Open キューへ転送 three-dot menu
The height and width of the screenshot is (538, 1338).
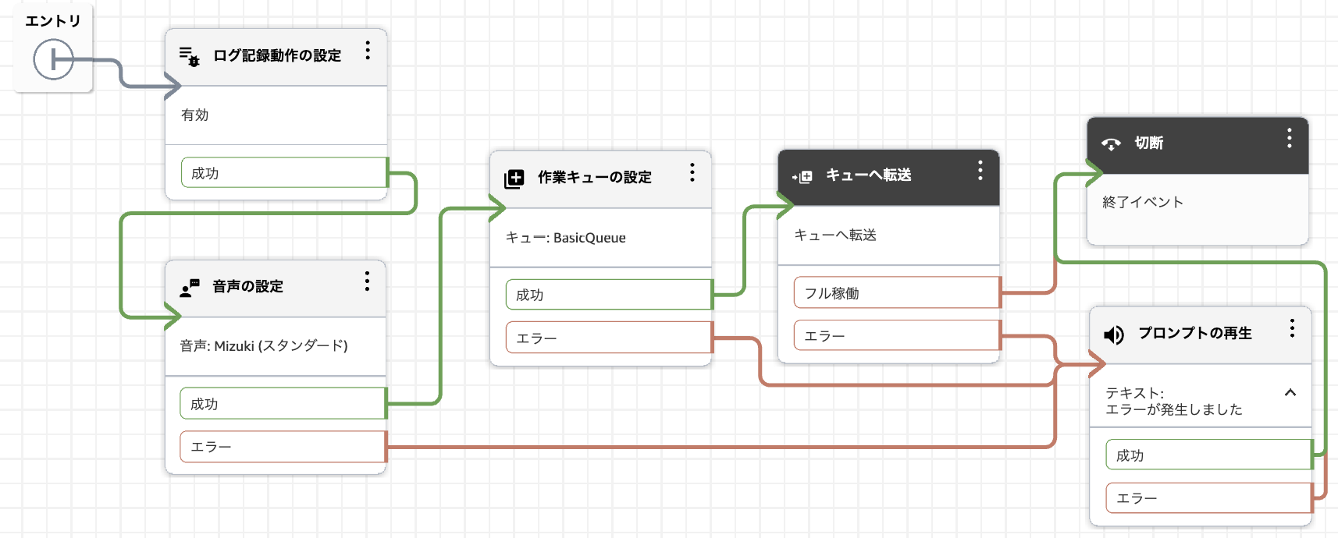[x=980, y=171]
